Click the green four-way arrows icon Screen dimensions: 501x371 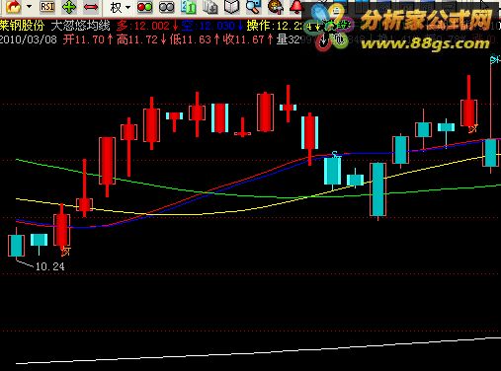tap(68, 7)
